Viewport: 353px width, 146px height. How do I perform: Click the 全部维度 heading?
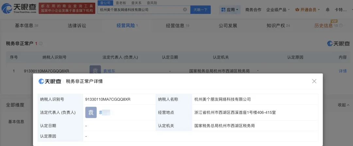click(x=15, y=105)
